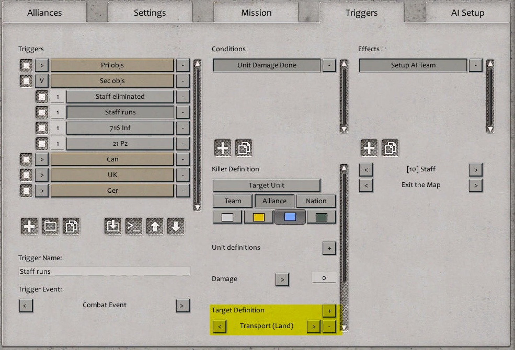Select Nation in the Killer Definition
Viewport: 515px width, 350px height.
click(316, 201)
